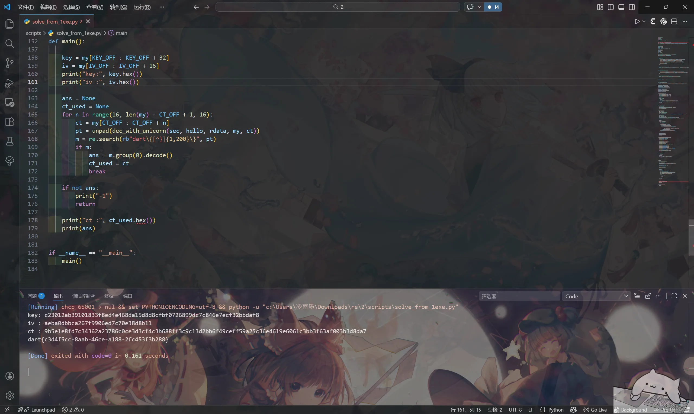This screenshot has height=414, width=694.
Task: Click the Python language mode indicator
Action: pyautogui.click(x=555, y=410)
